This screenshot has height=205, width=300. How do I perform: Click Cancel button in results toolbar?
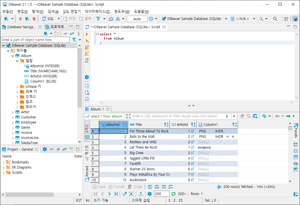click(x=117, y=187)
